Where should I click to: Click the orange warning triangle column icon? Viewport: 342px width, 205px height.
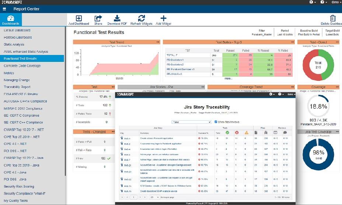(247, 132)
